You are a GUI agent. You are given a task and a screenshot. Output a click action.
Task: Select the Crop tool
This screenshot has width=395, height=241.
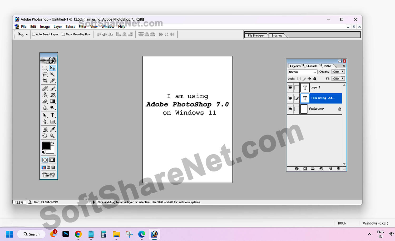[x=45, y=81]
